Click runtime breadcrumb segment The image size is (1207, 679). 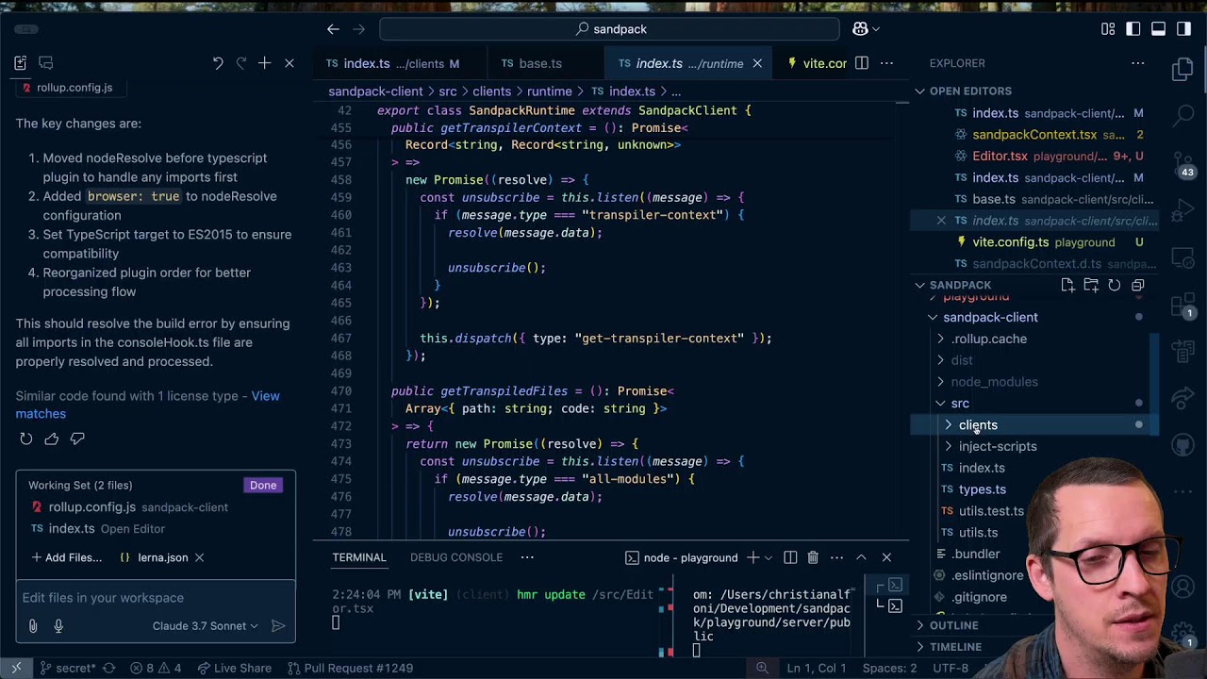click(x=549, y=91)
